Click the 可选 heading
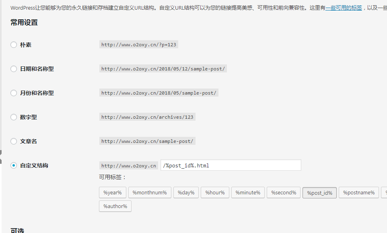Viewport: 387px width, 233px height. [17, 231]
